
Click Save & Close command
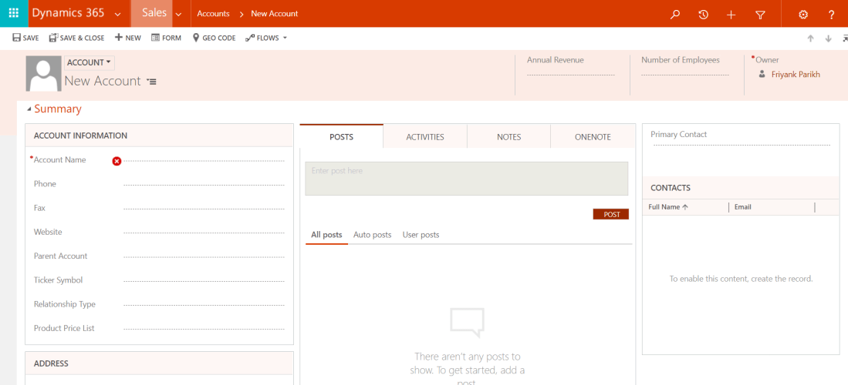76,38
